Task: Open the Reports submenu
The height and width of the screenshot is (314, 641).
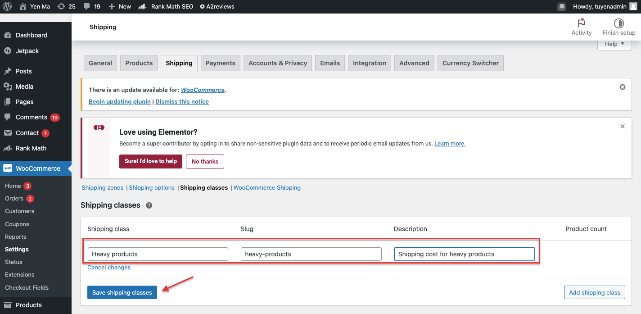Action: tap(15, 237)
